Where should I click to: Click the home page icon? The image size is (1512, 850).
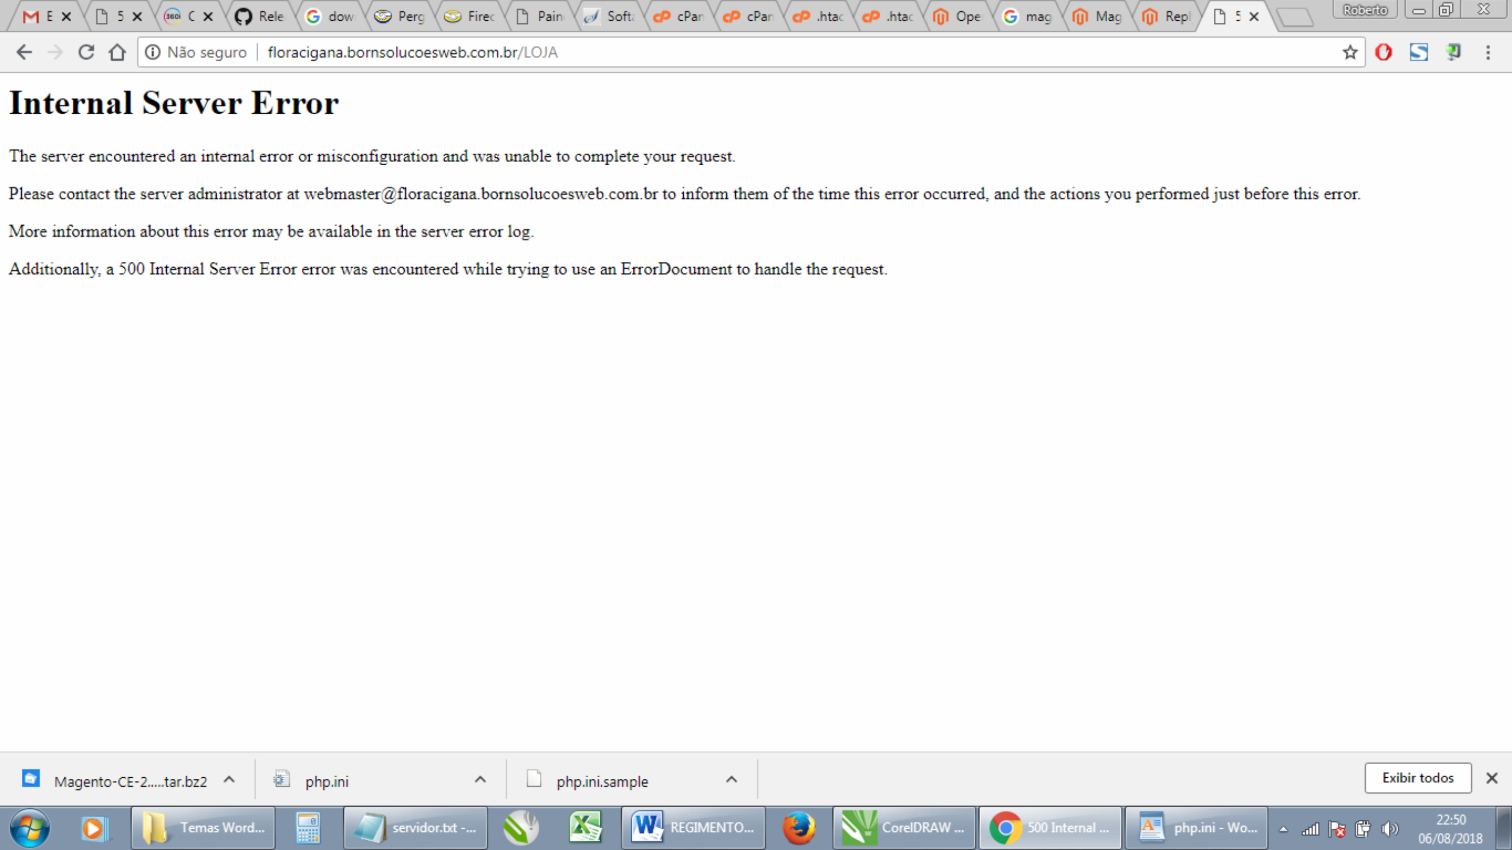tap(117, 52)
